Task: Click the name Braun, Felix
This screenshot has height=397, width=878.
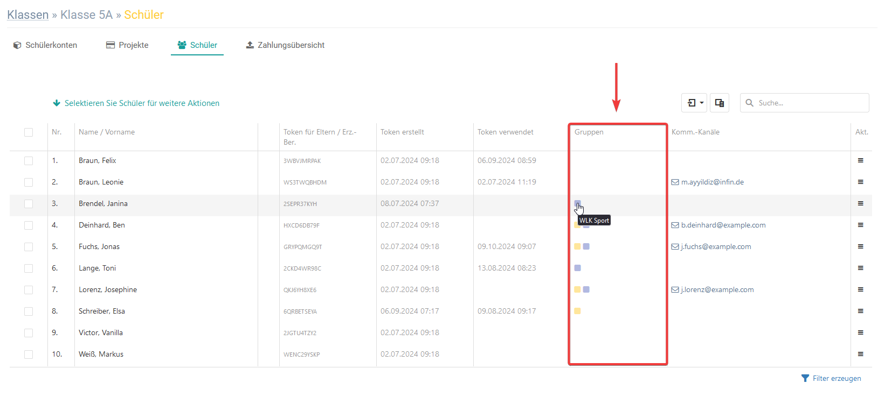Action: tap(98, 160)
